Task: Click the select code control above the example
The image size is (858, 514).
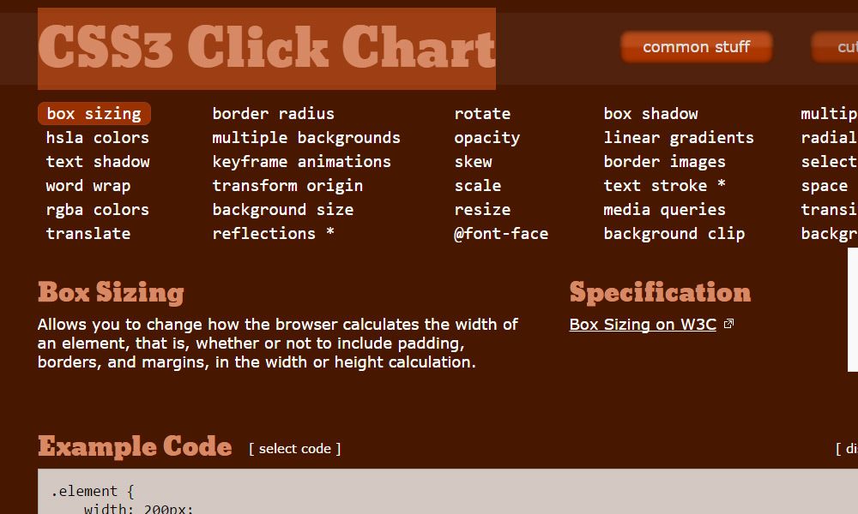Action: pyautogui.click(x=294, y=448)
